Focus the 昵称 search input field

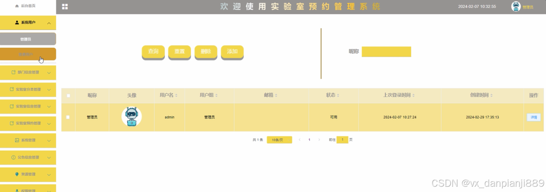pyautogui.click(x=387, y=52)
